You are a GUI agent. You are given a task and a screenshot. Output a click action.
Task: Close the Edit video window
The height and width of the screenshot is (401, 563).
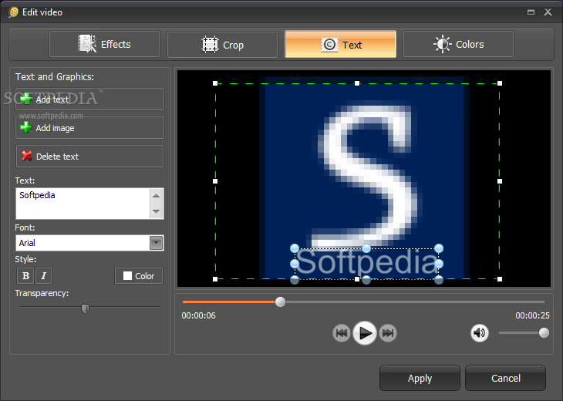(548, 12)
